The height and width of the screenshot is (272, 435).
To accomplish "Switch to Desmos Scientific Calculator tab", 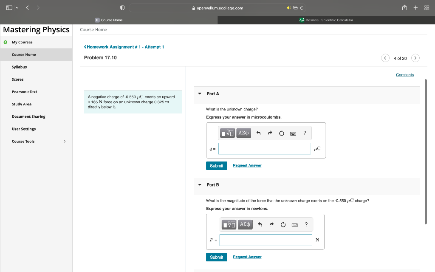I will coord(326,20).
